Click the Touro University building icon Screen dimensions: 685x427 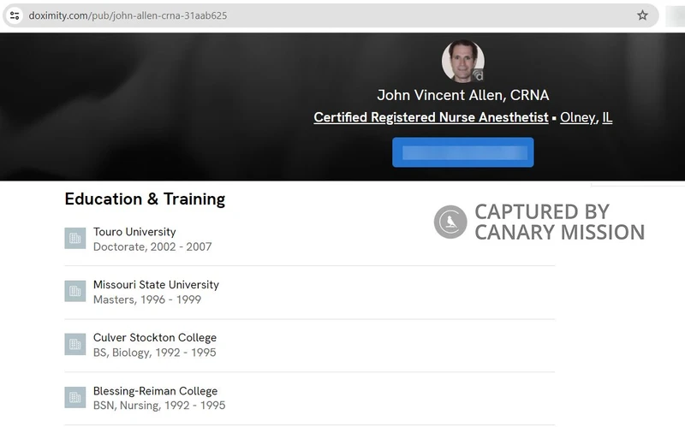[x=75, y=239]
